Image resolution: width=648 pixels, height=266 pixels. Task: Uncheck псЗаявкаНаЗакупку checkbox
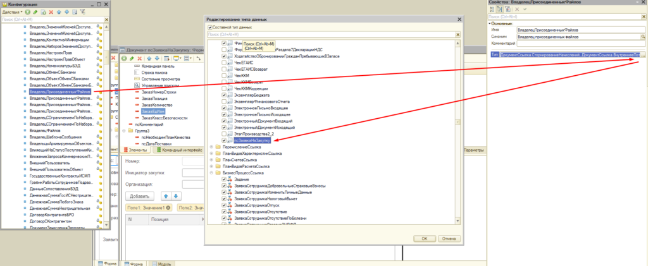[x=224, y=141]
